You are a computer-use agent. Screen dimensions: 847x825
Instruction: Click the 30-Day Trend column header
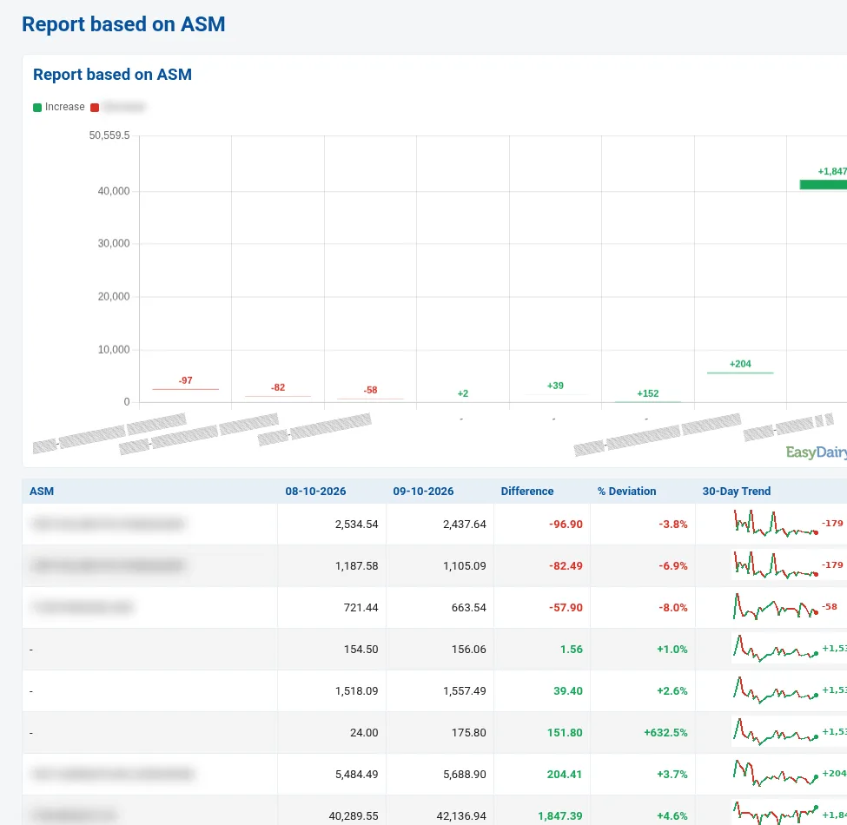click(737, 492)
